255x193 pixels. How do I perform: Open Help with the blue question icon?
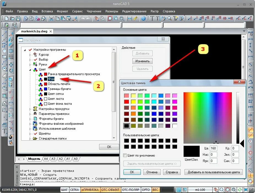pos(143,18)
